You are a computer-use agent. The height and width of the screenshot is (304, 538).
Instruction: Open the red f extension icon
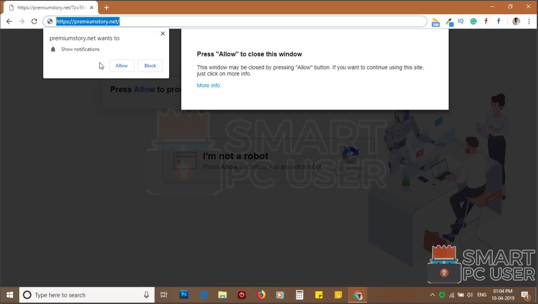pyautogui.click(x=486, y=21)
